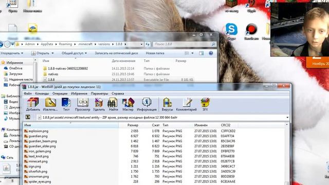Select minecart.png in the archive
The image size is (329, 185).
coord(38,161)
